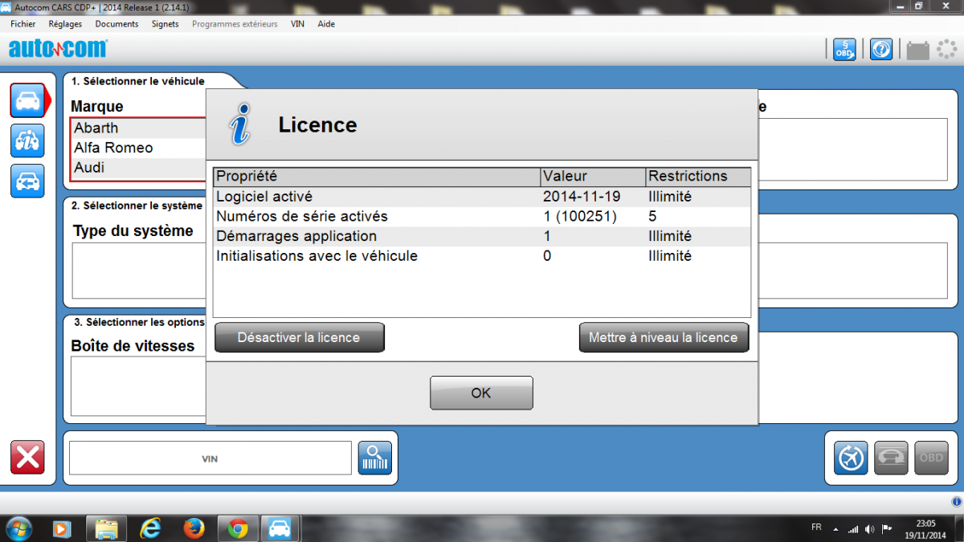Click the value '1 (100251)'
Image resolution: width=964 pixels, height=542 pixels.
coord(580,216)
